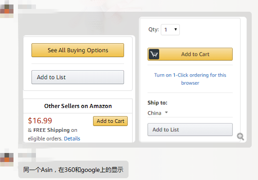Image resolution: width=258 pixels, height=180 pixels.
Task: Open the FREE Shipping Details link
Action: tap(72, 139)
